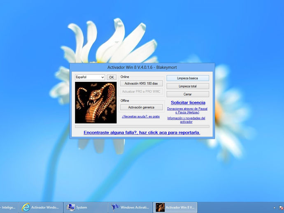
Task: Open the Español language dropdown
Action: coord(90,77)
